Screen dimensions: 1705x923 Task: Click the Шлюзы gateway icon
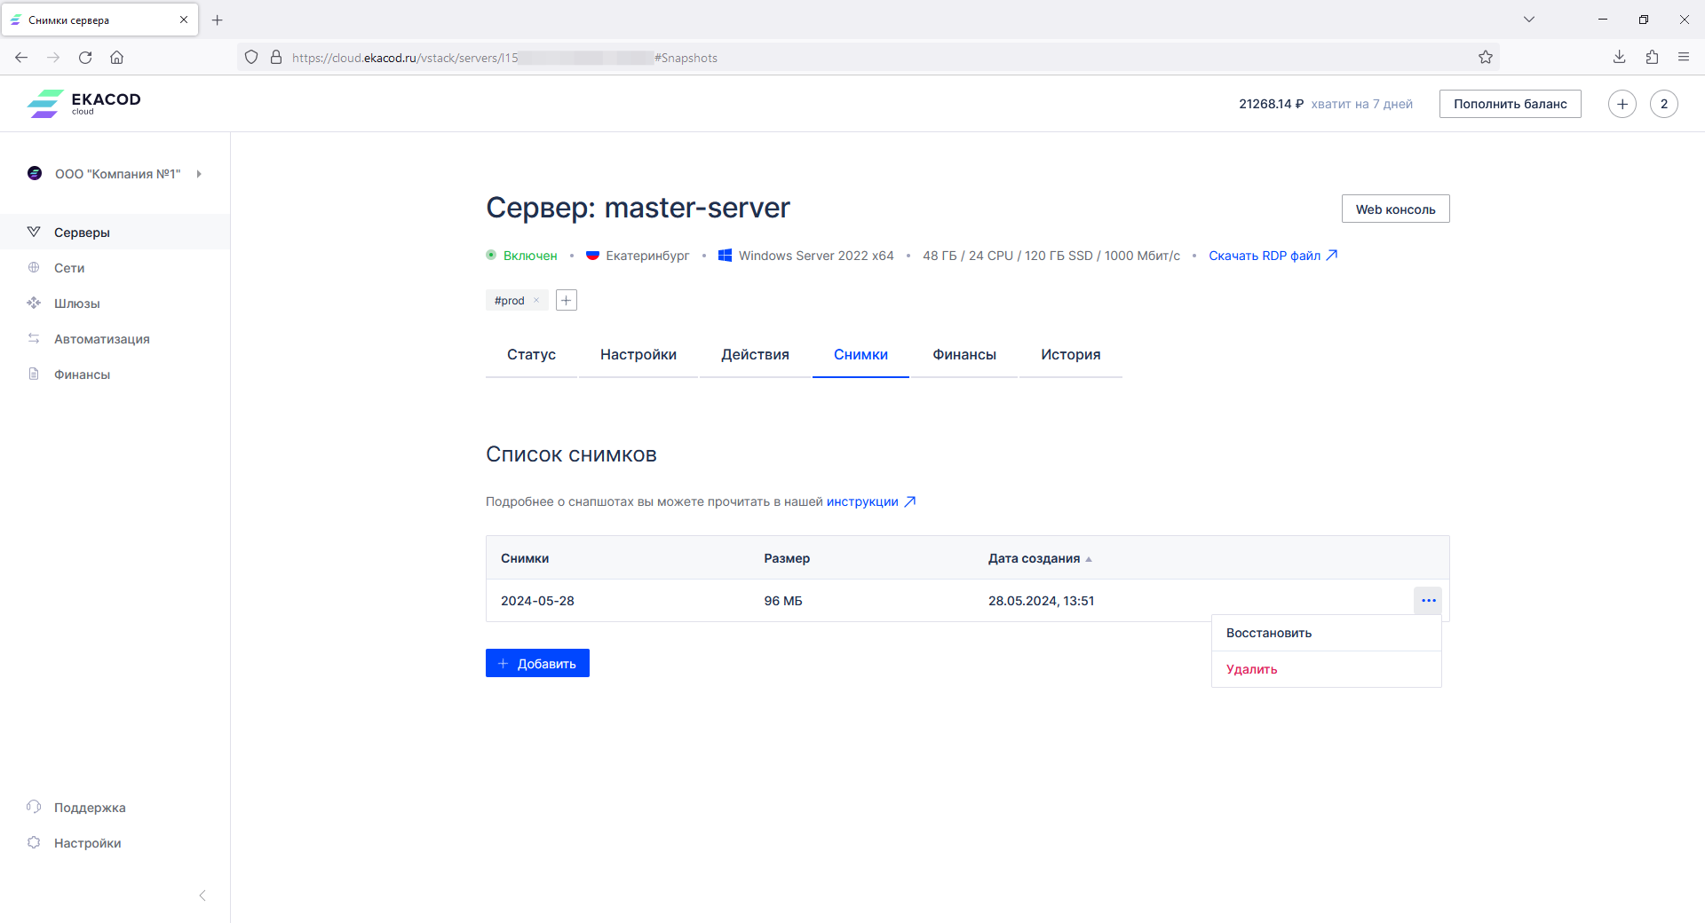coord(34,303)
